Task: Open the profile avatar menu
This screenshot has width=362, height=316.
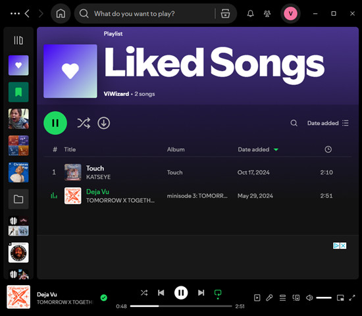Action: click(x=290, y=14)
